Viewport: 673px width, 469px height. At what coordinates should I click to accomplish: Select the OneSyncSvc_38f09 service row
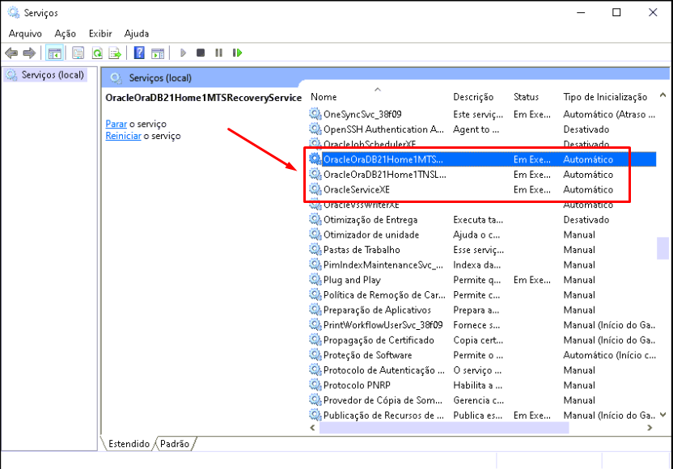tap(482, 115)
